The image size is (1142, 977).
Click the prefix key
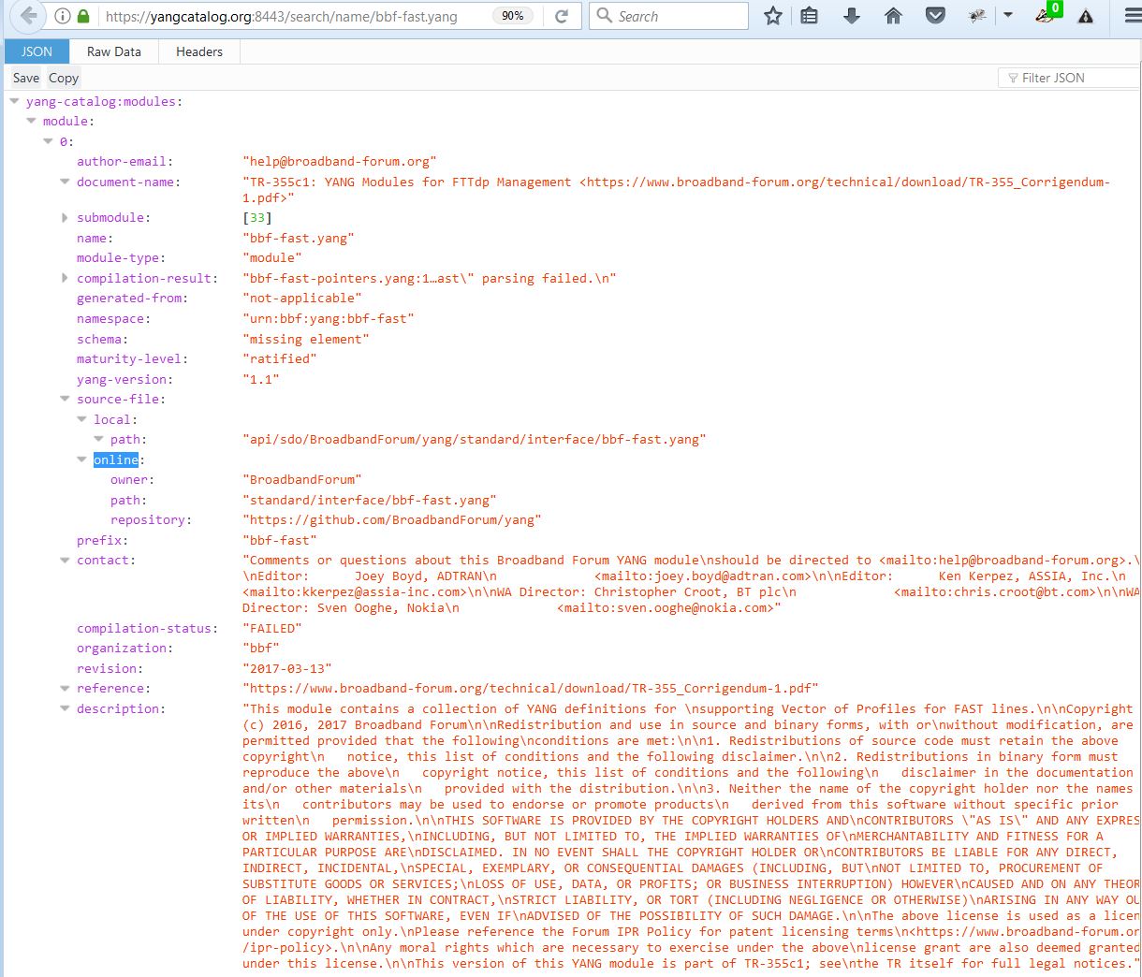pyautogui.click(x=102, y=541)
